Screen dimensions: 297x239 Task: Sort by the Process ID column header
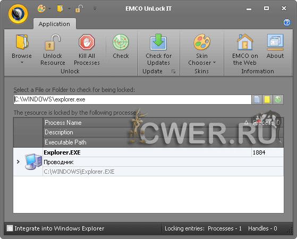(x=267, y=123)
